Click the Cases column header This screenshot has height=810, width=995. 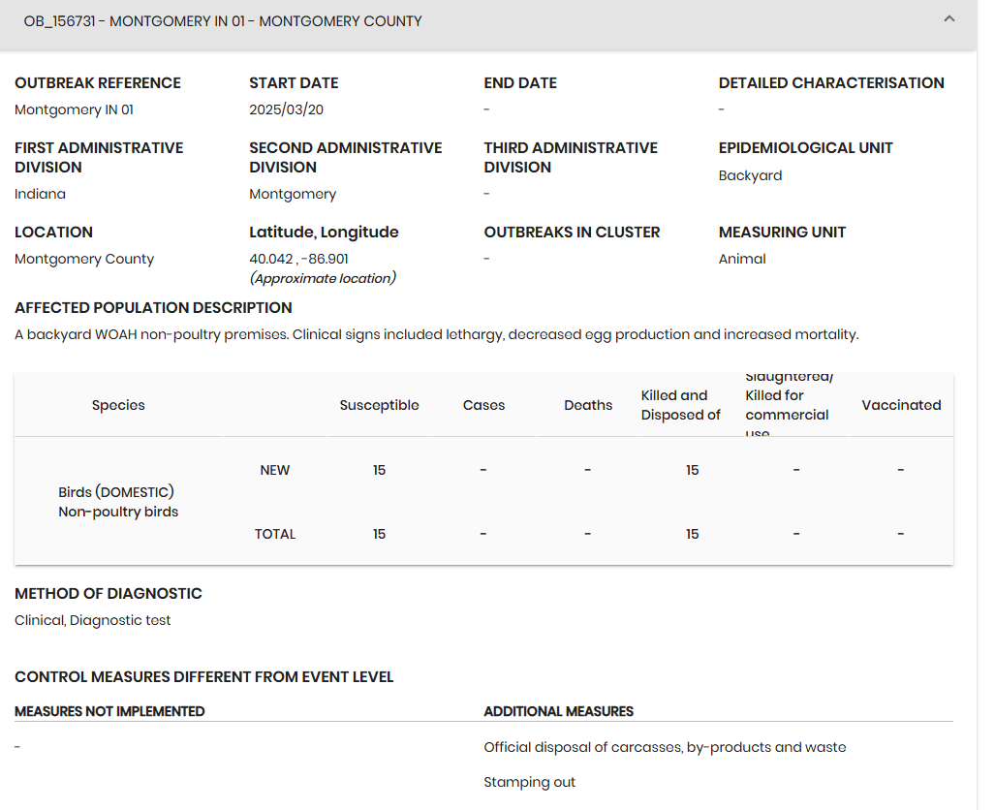pos(483,405)
